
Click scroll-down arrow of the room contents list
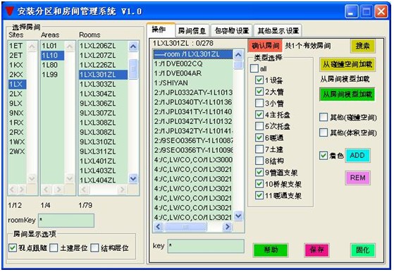coord(238,216)
